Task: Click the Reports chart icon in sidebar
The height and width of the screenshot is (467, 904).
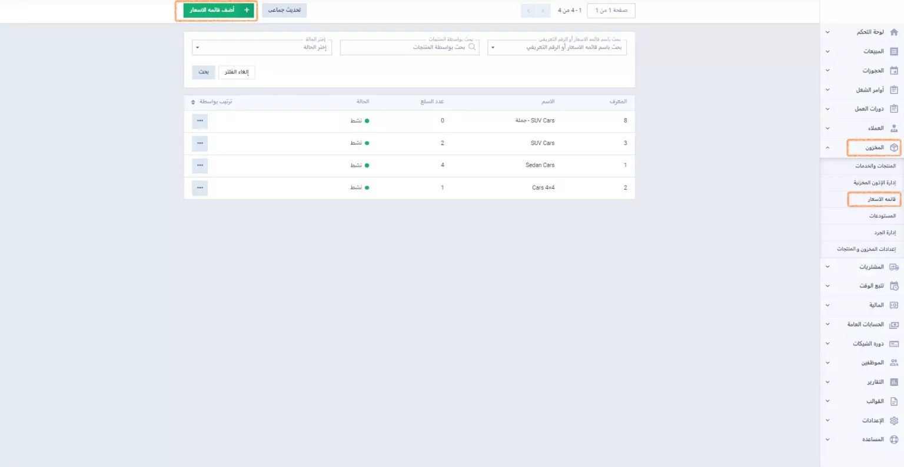Action: 893,382
